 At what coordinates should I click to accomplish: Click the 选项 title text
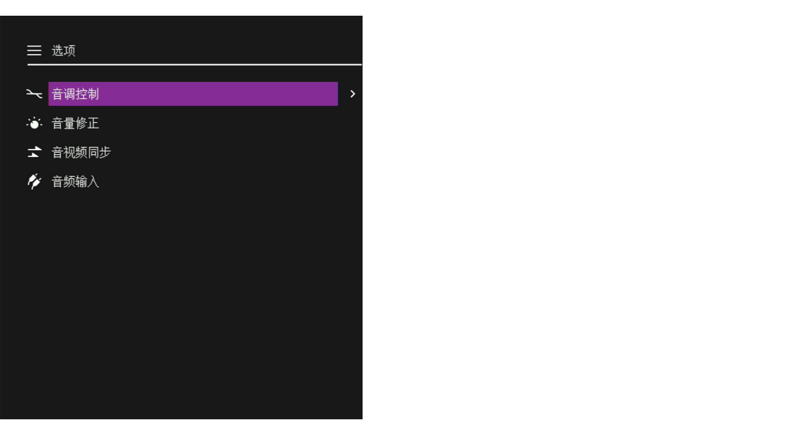click(x=63, y=51)
